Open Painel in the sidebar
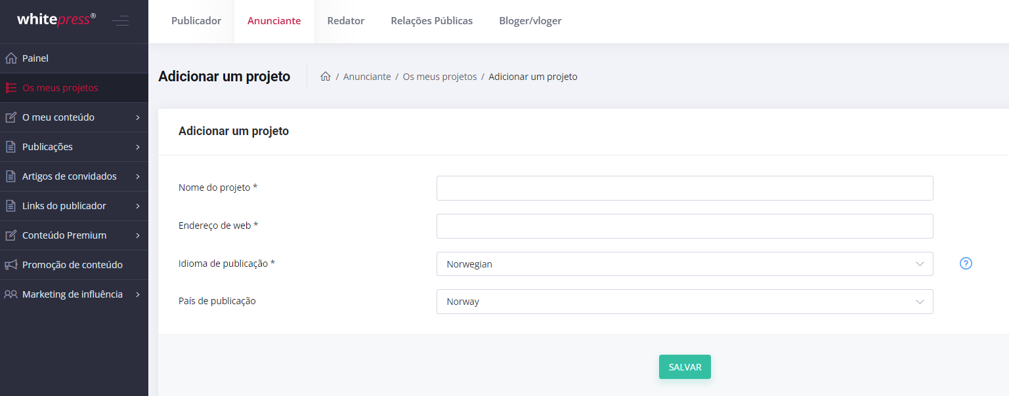Screen dimensions: 1009x396 coord(74,58)
